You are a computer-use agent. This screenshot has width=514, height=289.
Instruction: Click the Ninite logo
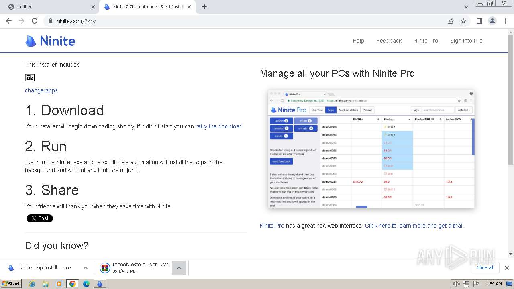50,41
